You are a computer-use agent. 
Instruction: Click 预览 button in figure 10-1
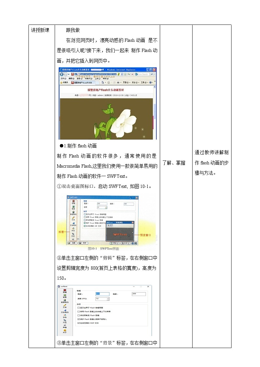click(115, 243)
